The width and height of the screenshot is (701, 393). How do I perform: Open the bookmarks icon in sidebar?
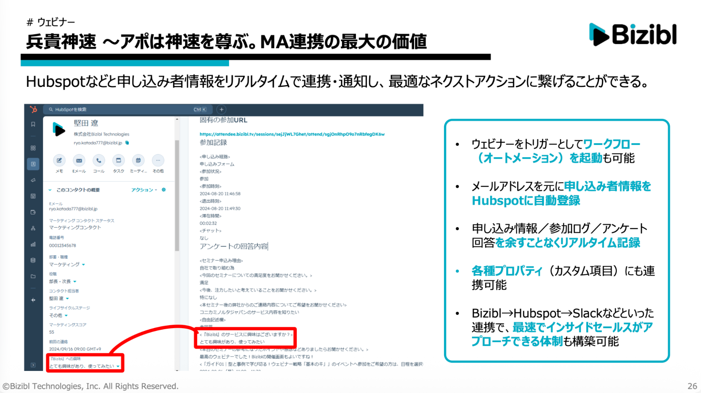coord(33,124)
